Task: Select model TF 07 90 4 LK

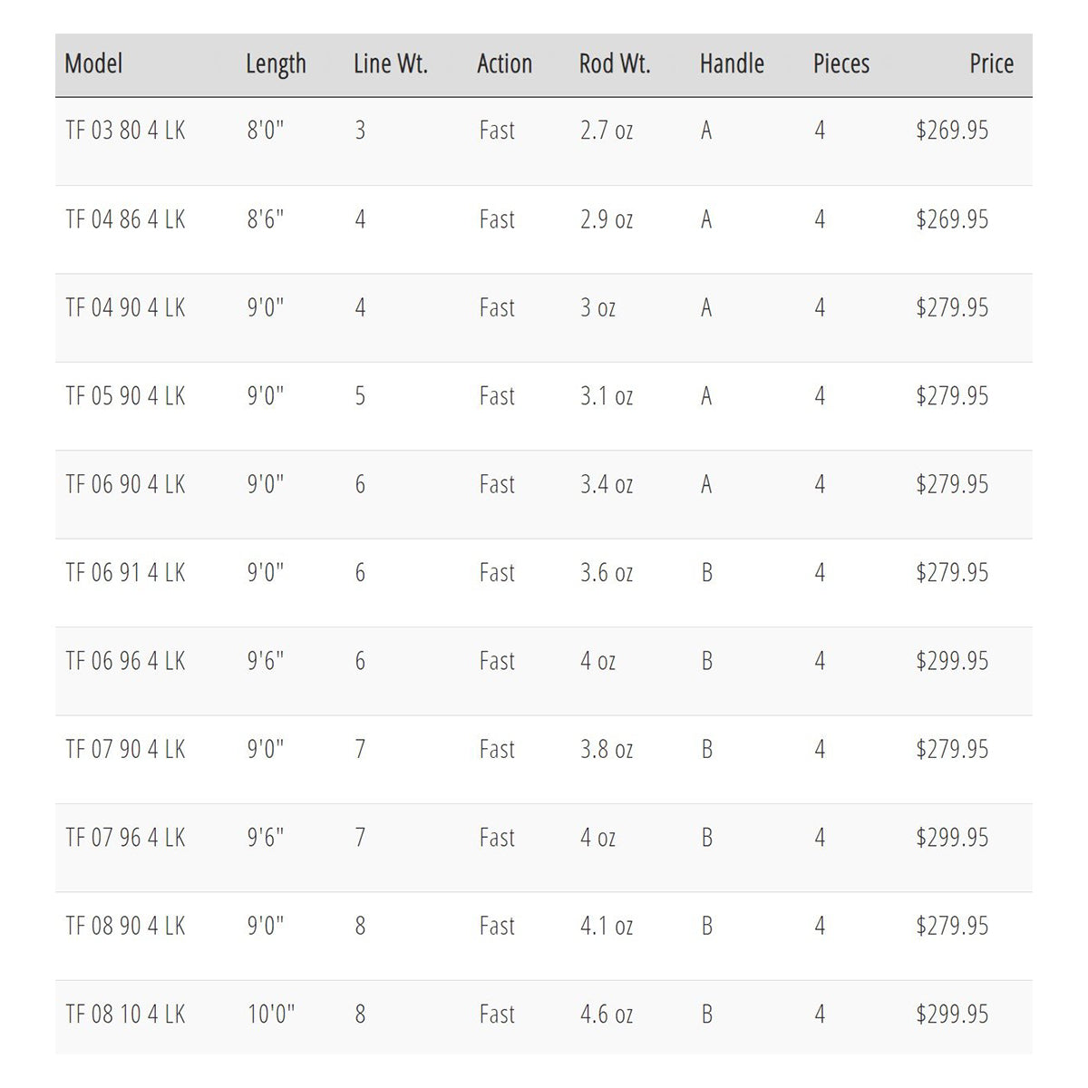Action: click(x=125, y=750)
